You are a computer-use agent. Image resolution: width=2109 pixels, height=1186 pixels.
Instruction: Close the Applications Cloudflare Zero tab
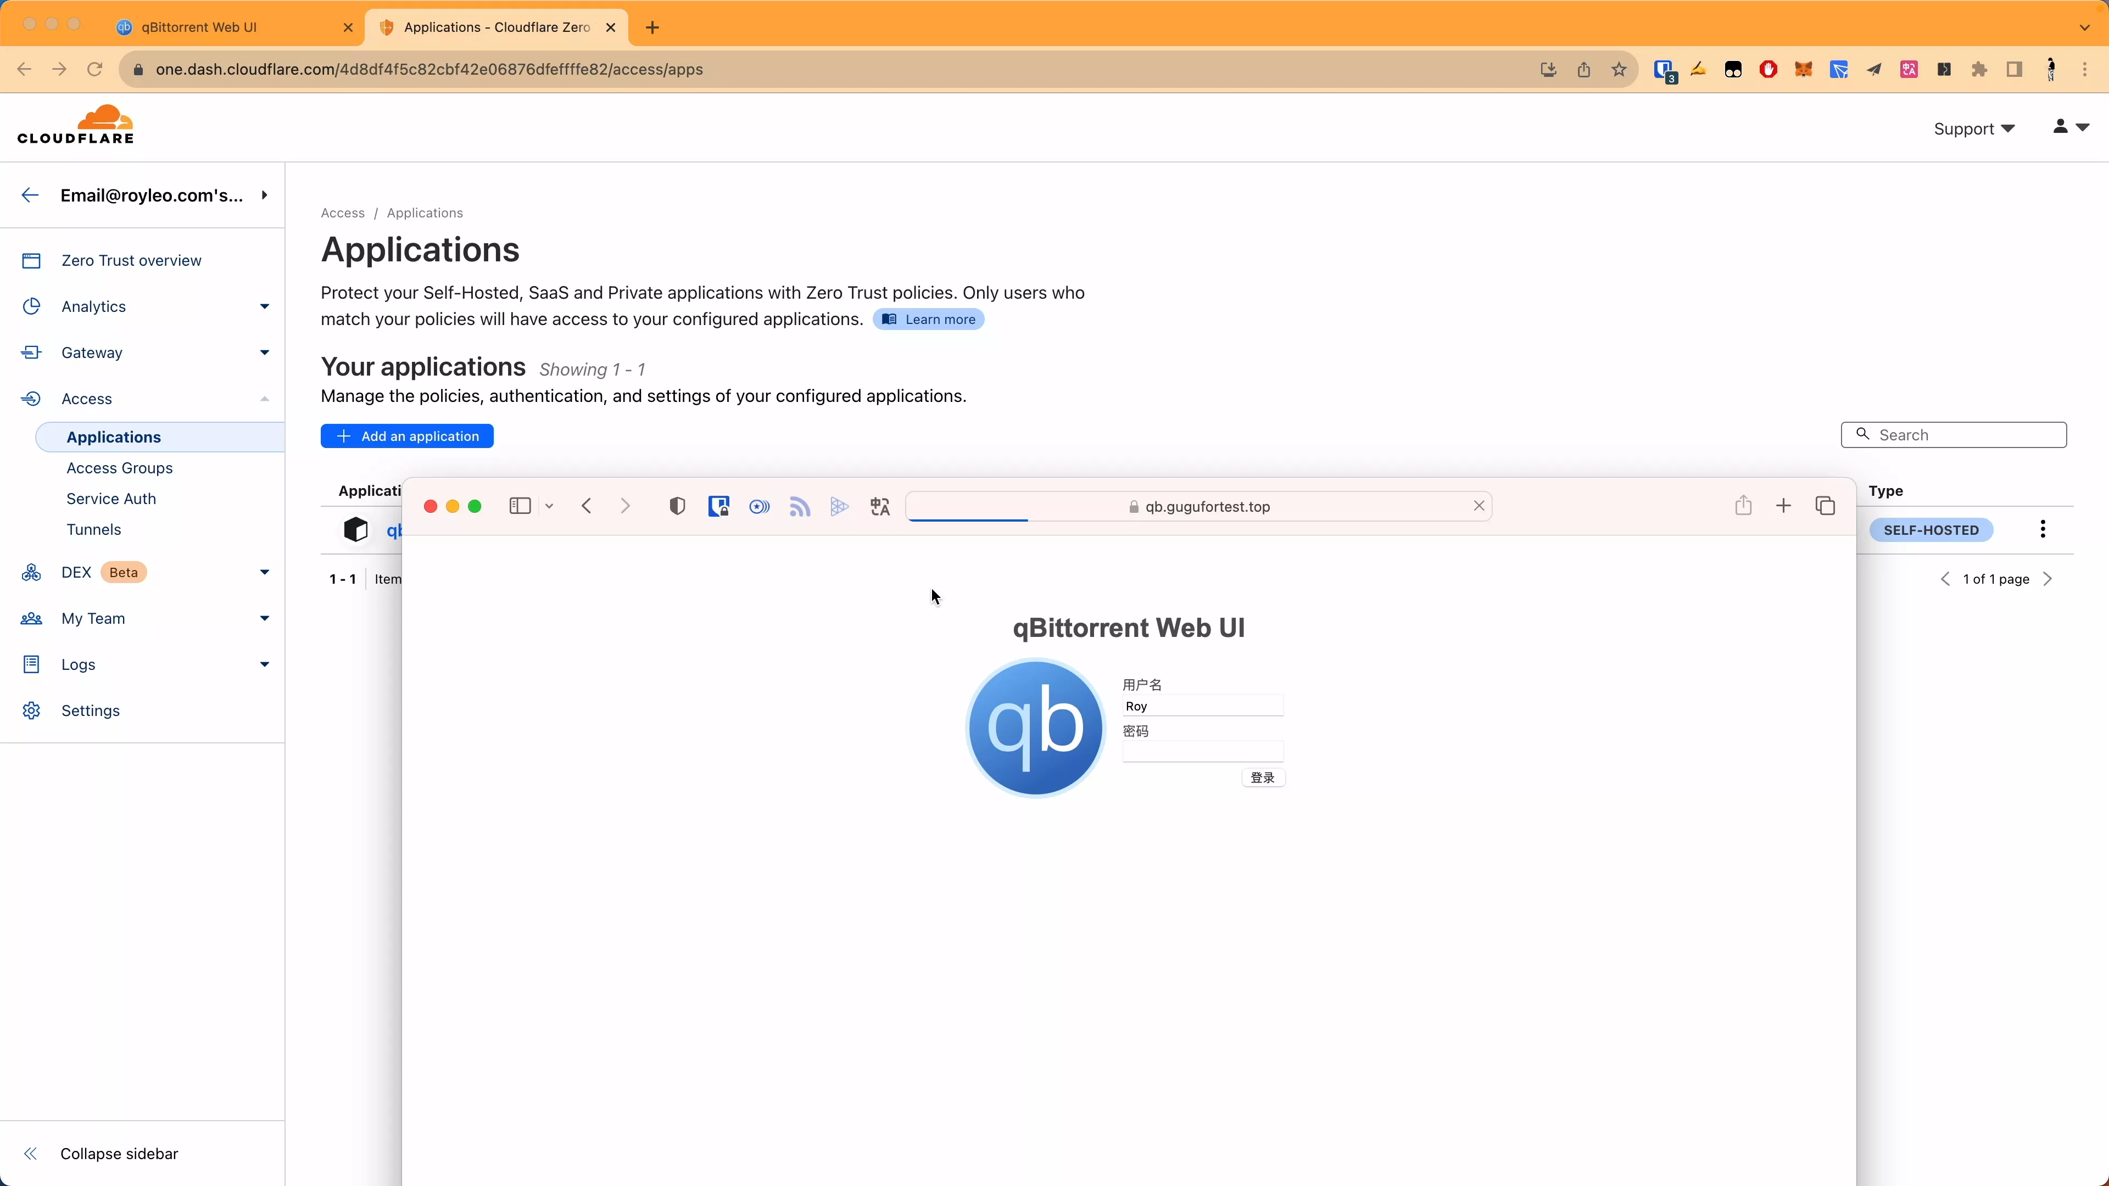pyautogui.click(x=611, y=27)
